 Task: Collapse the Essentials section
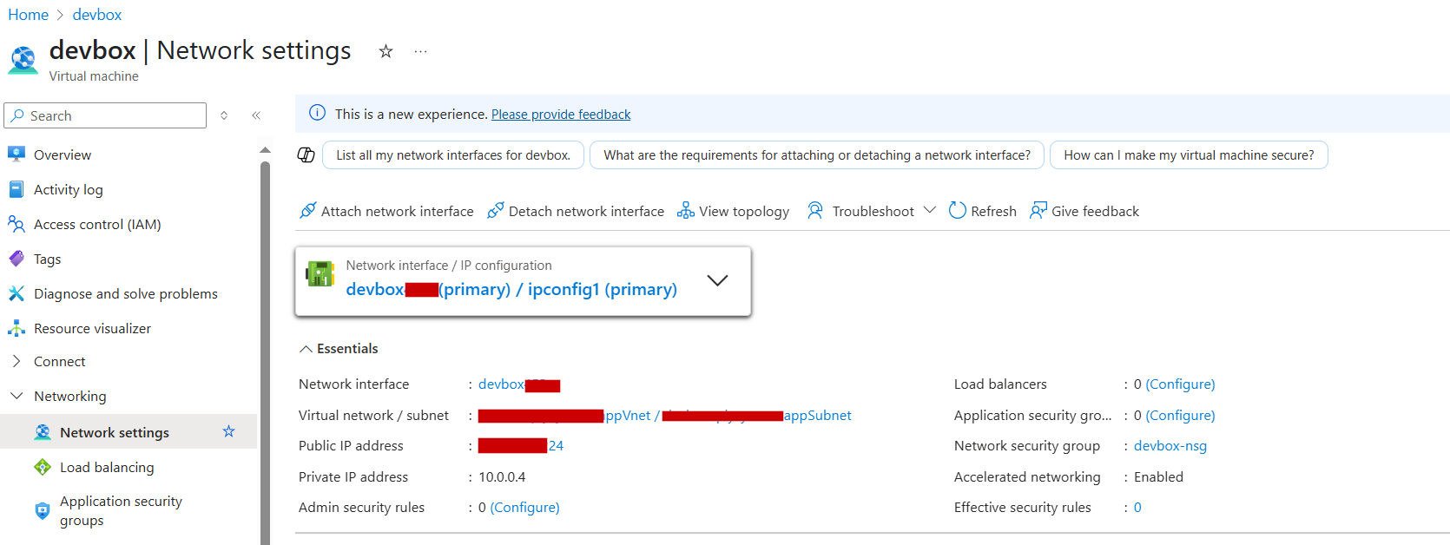coord(306,349)
